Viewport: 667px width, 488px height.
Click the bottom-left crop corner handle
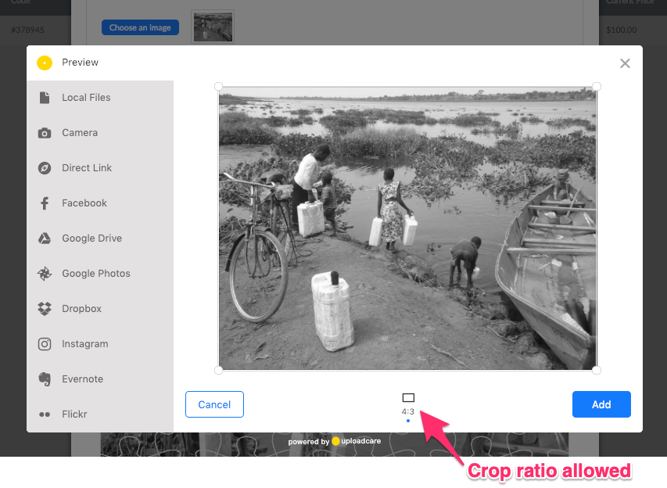219,370
